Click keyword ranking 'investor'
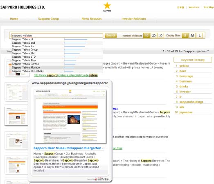 tap(185, 92)
